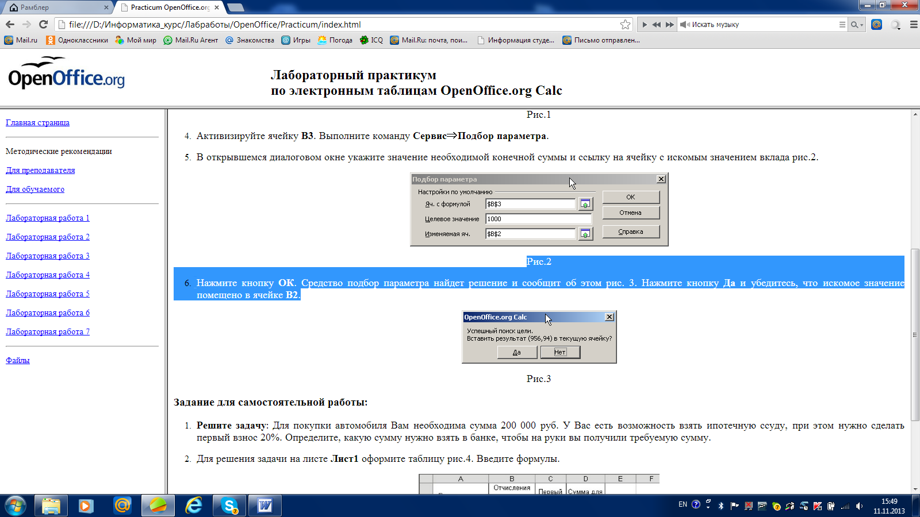Click the browser forward arrow
This screenshot has height=517, width=920.
pos(26,24)
